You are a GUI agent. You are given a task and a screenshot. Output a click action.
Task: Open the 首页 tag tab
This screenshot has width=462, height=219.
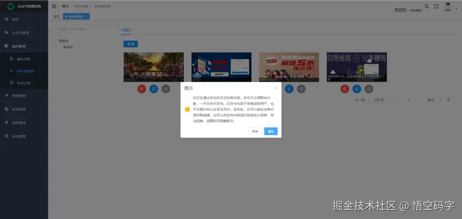(x=56, y=17)
